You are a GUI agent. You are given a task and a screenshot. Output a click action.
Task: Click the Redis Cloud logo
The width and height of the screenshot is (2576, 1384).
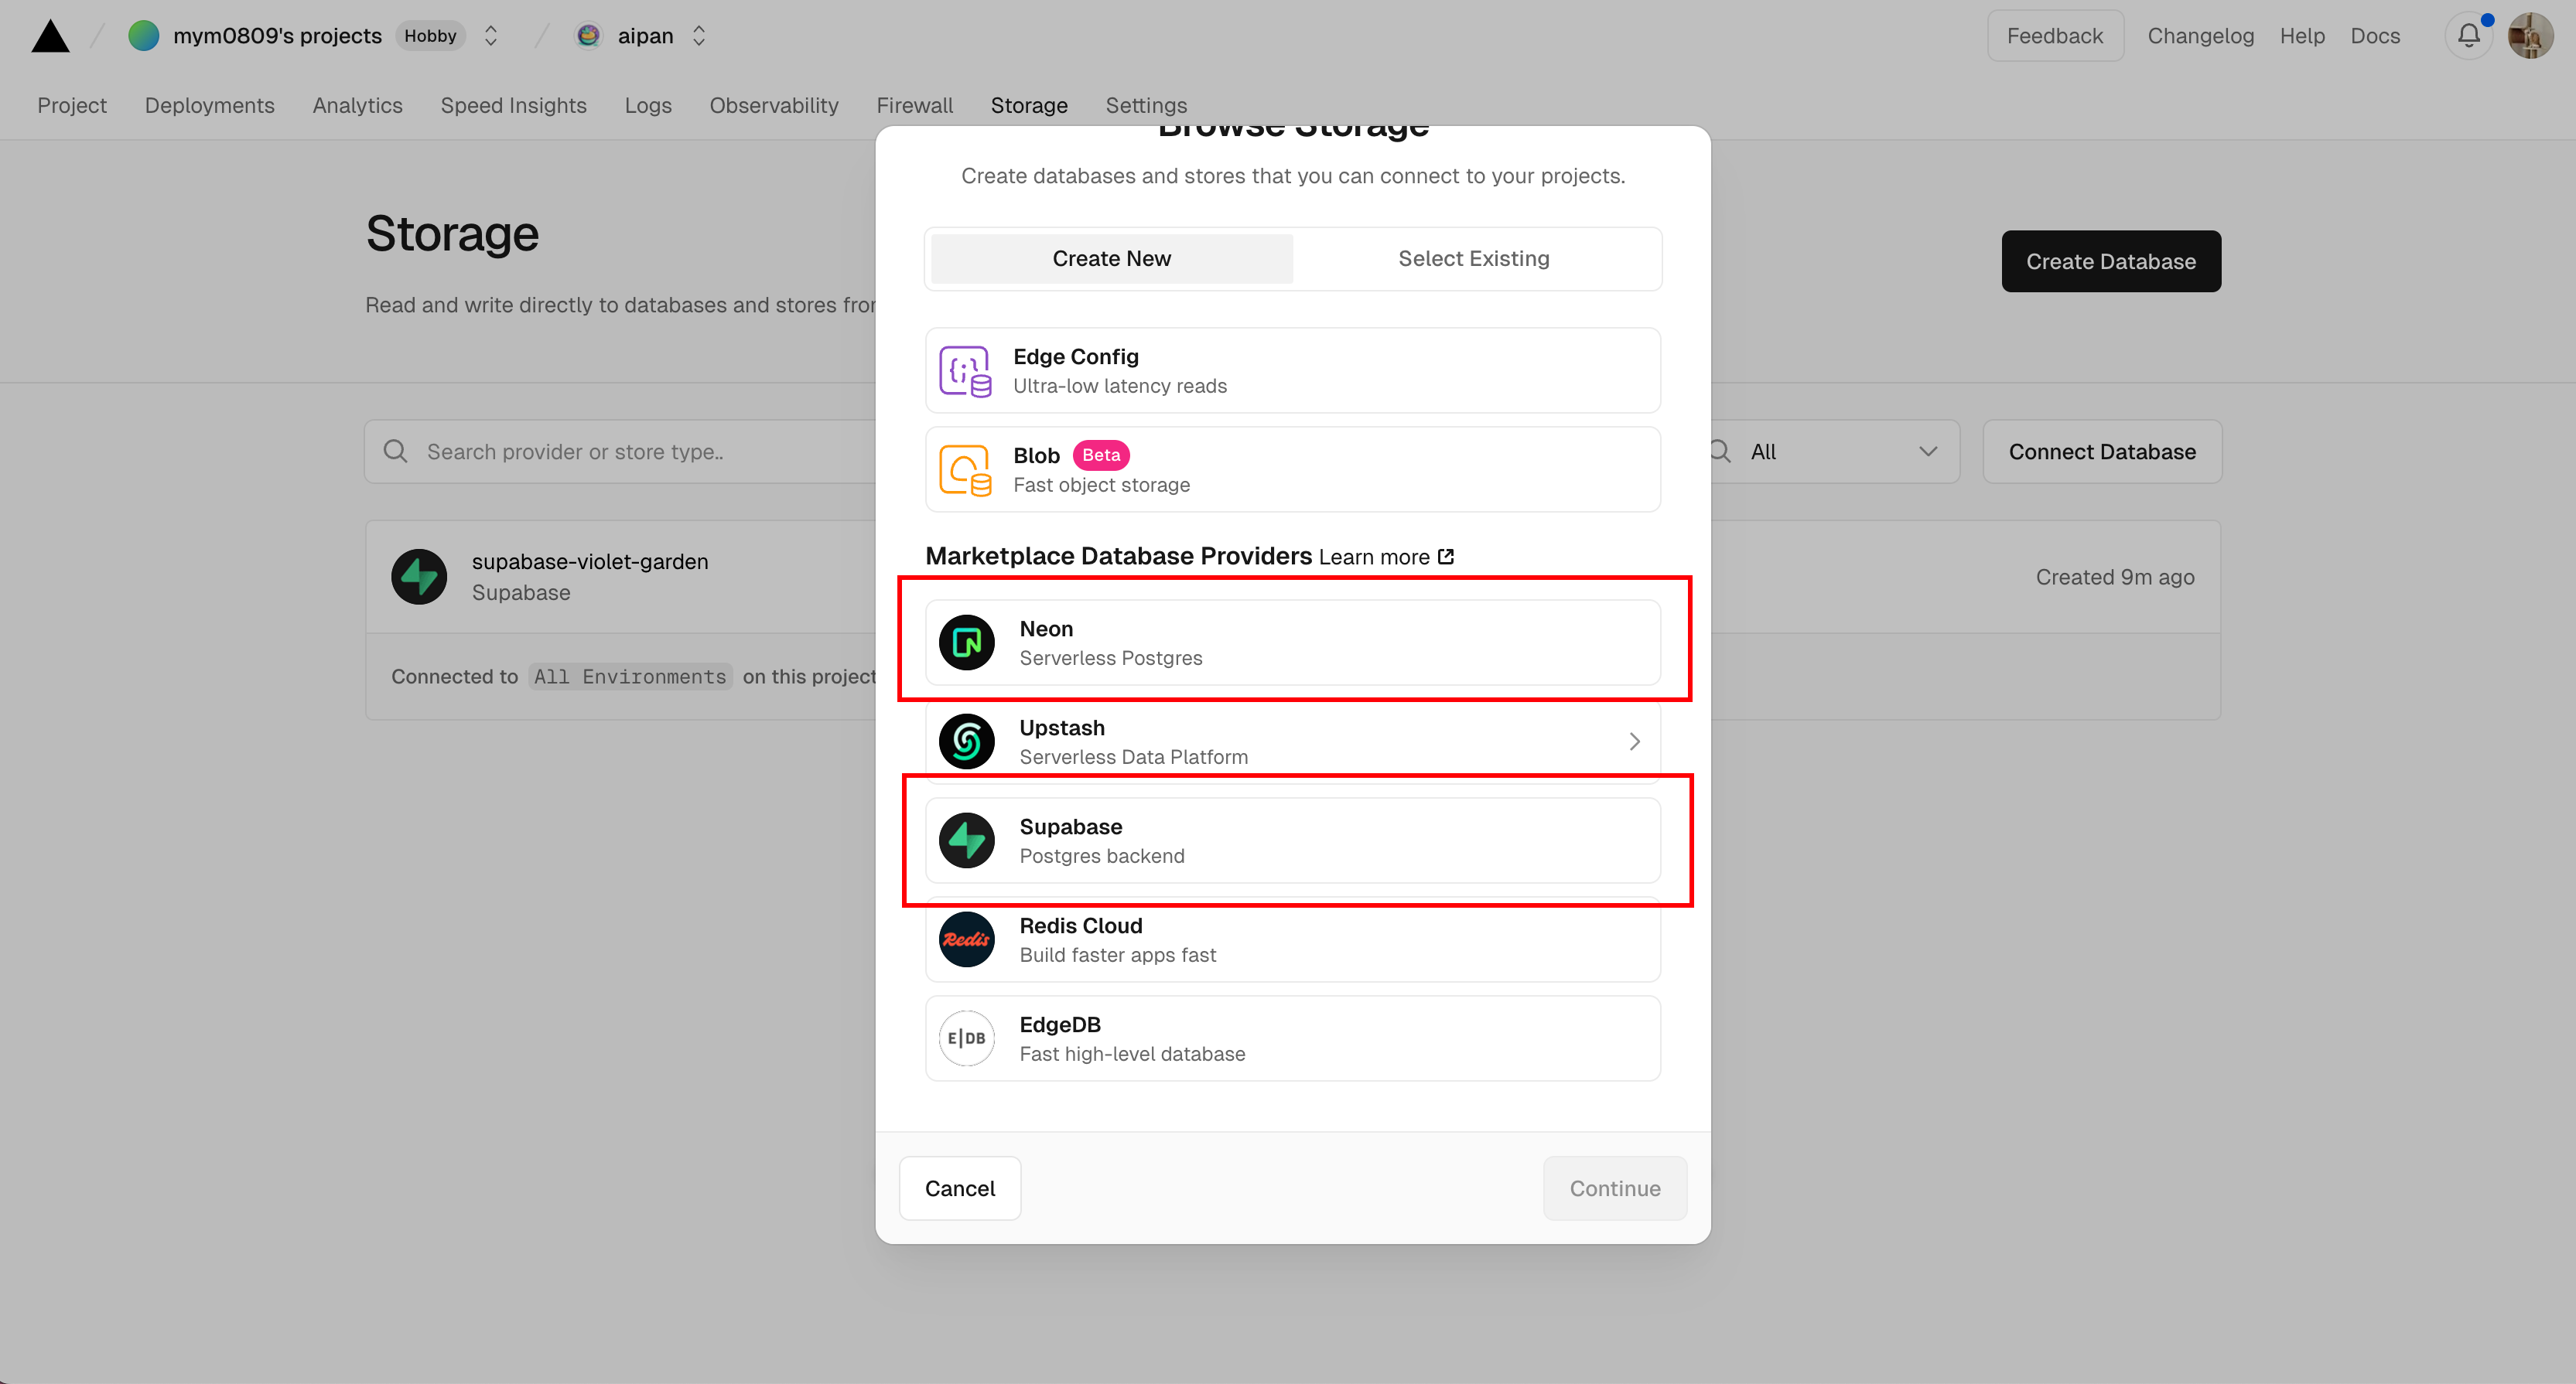coord(966,939)
